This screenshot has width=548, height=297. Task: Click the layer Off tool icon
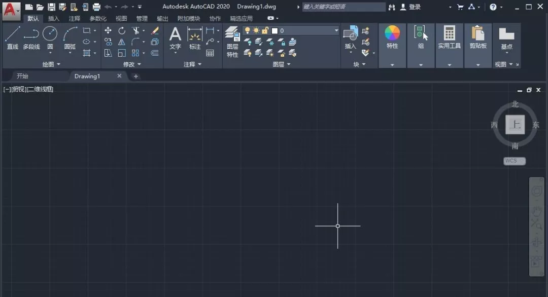pyautogui.click(x=248, y=42)
